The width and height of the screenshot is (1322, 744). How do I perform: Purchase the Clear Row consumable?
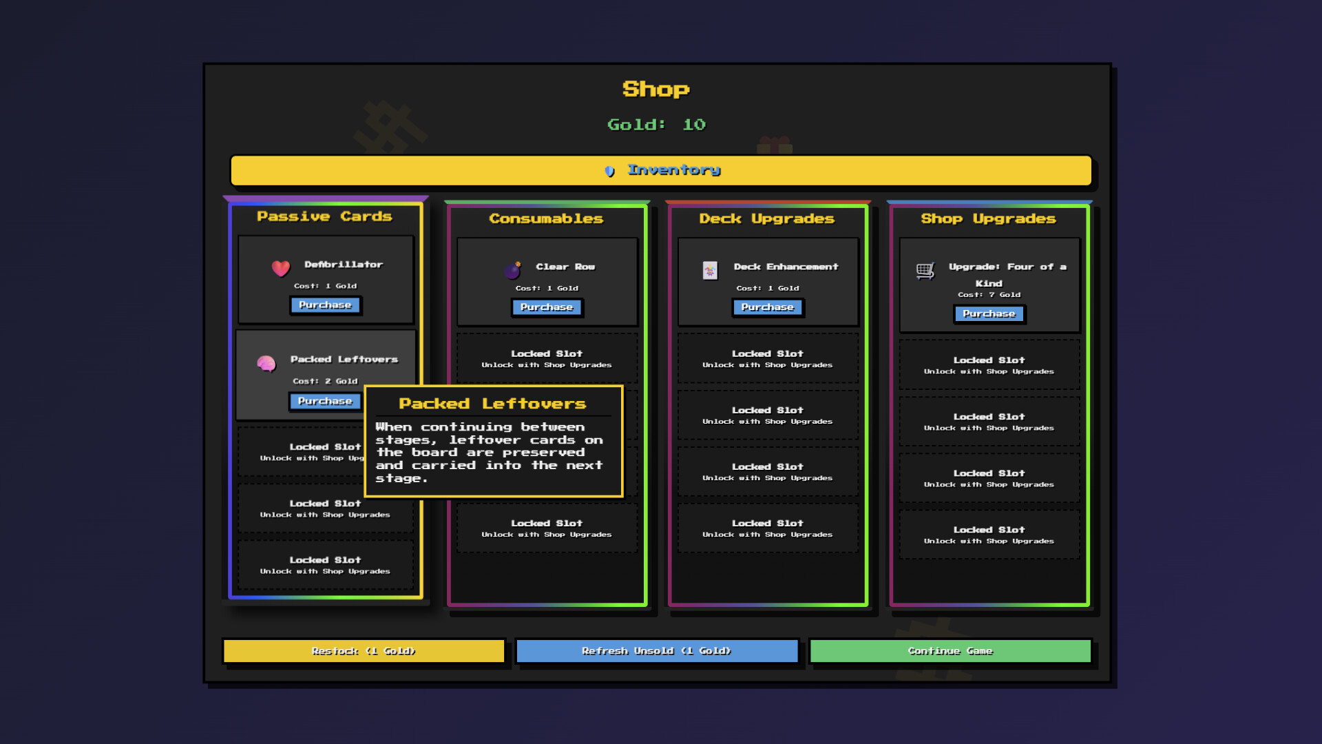[547, 307]
